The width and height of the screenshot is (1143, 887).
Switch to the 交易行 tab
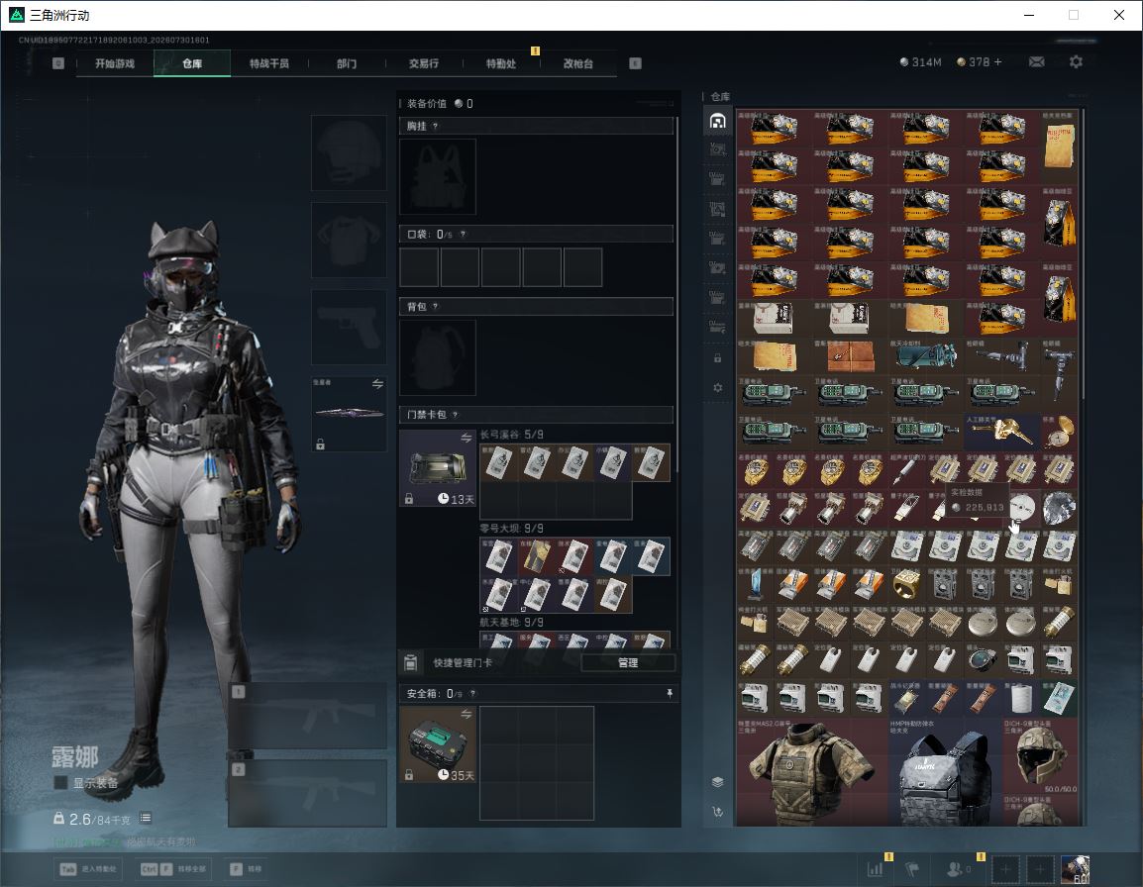coord(424,63)
